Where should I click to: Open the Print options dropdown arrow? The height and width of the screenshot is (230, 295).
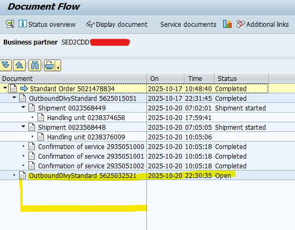pyautogui.click(x=58, y=65)
